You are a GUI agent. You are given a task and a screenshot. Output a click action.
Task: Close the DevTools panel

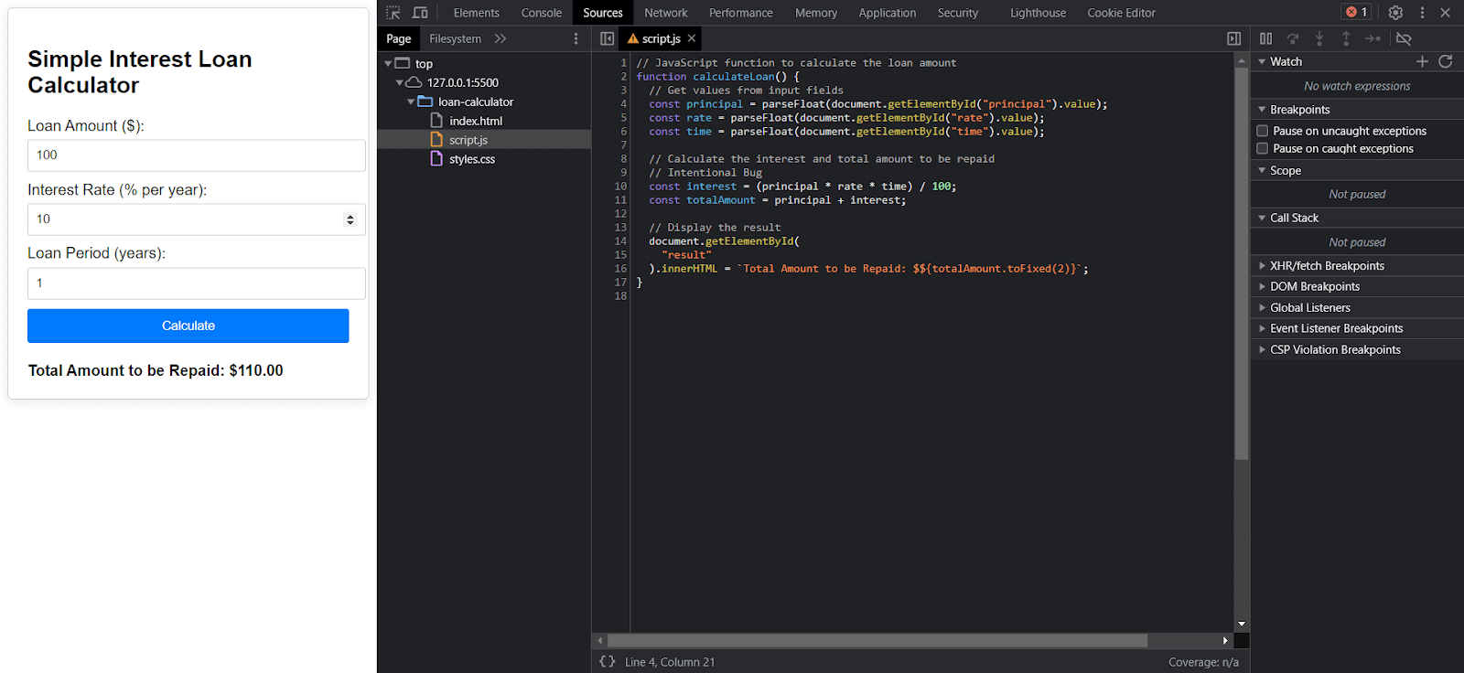(x=1446, y=13)
